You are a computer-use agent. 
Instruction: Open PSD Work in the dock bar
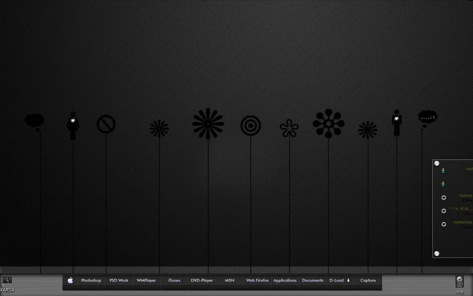click(x=119, y=280)
